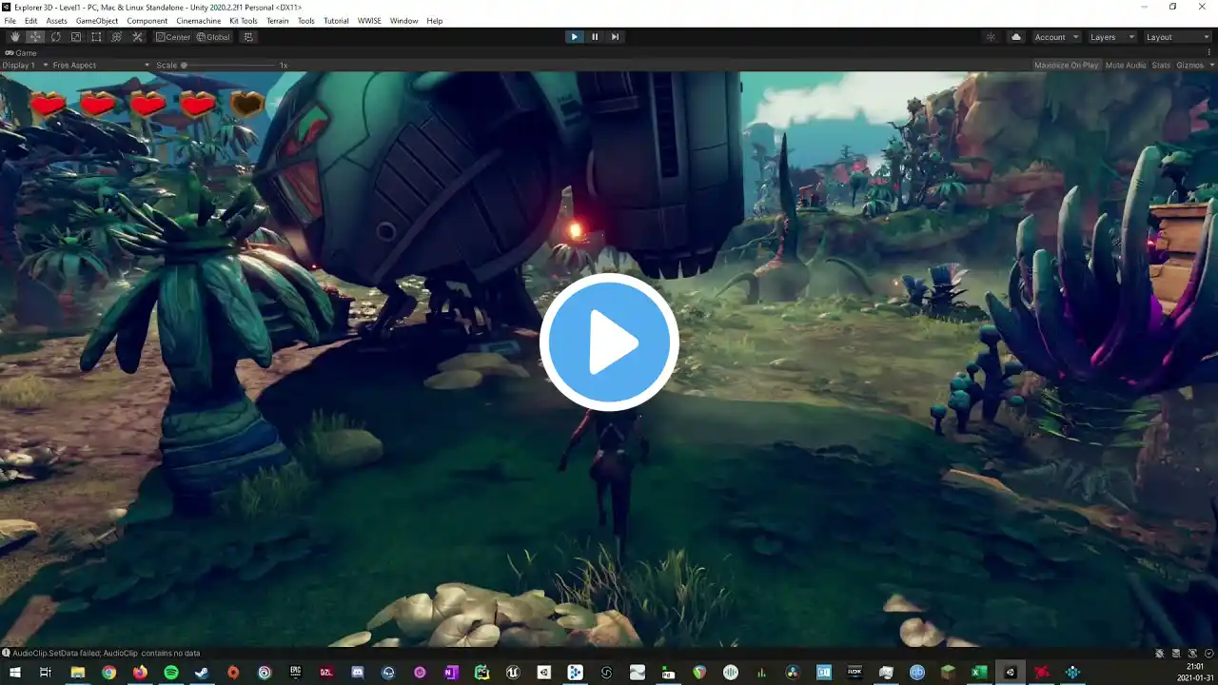This screenshot has height=685, width=1218.
Task: Open the Display 1 dropdown
Action: (23, 65)
